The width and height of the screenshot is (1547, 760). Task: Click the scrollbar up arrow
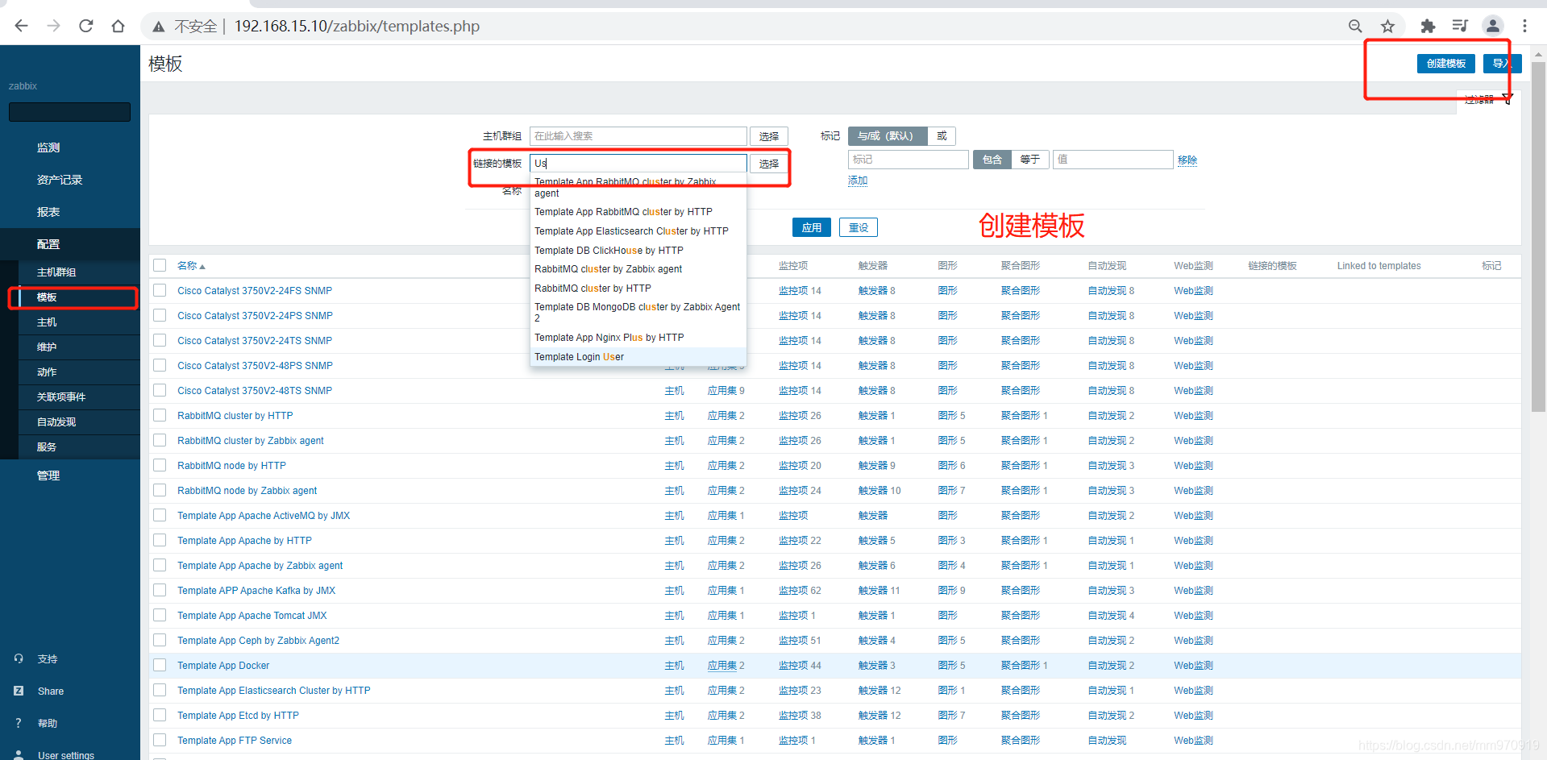1538,54
